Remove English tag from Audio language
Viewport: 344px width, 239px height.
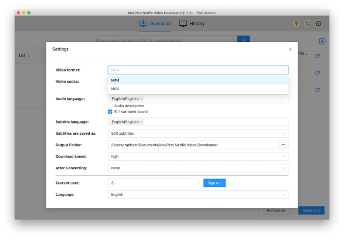tap(141, 99)
